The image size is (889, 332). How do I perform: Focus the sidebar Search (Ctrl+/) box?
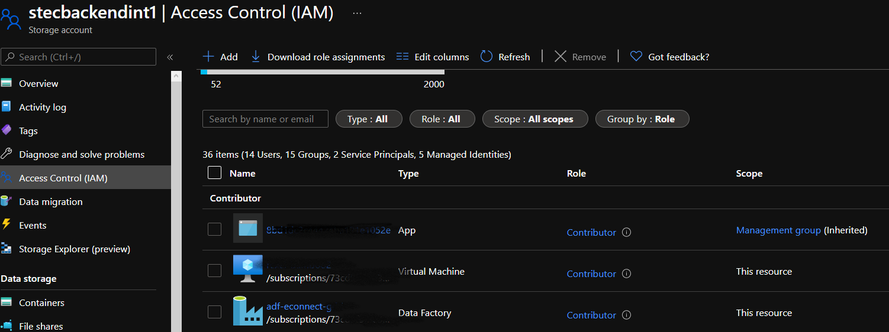tap(79, 57)
